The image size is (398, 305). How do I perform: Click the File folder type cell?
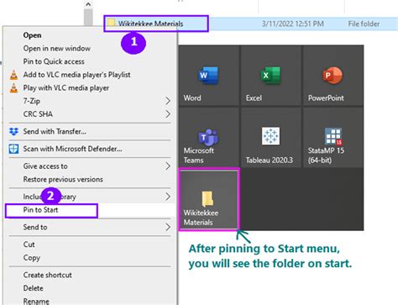[364, 24]
